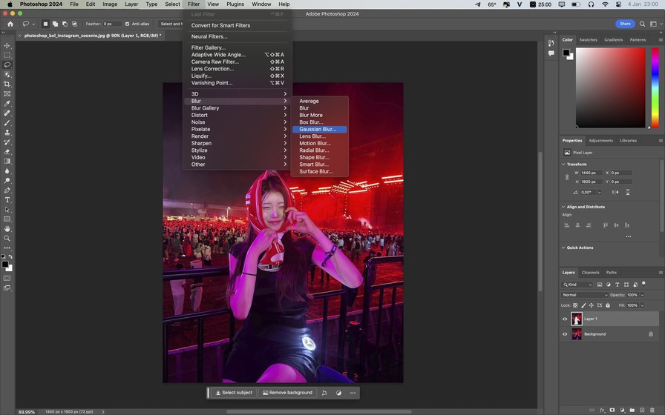665x415 pixels.
Task: Toggle lock all padlock icon
Action: [x=608, y=305]
